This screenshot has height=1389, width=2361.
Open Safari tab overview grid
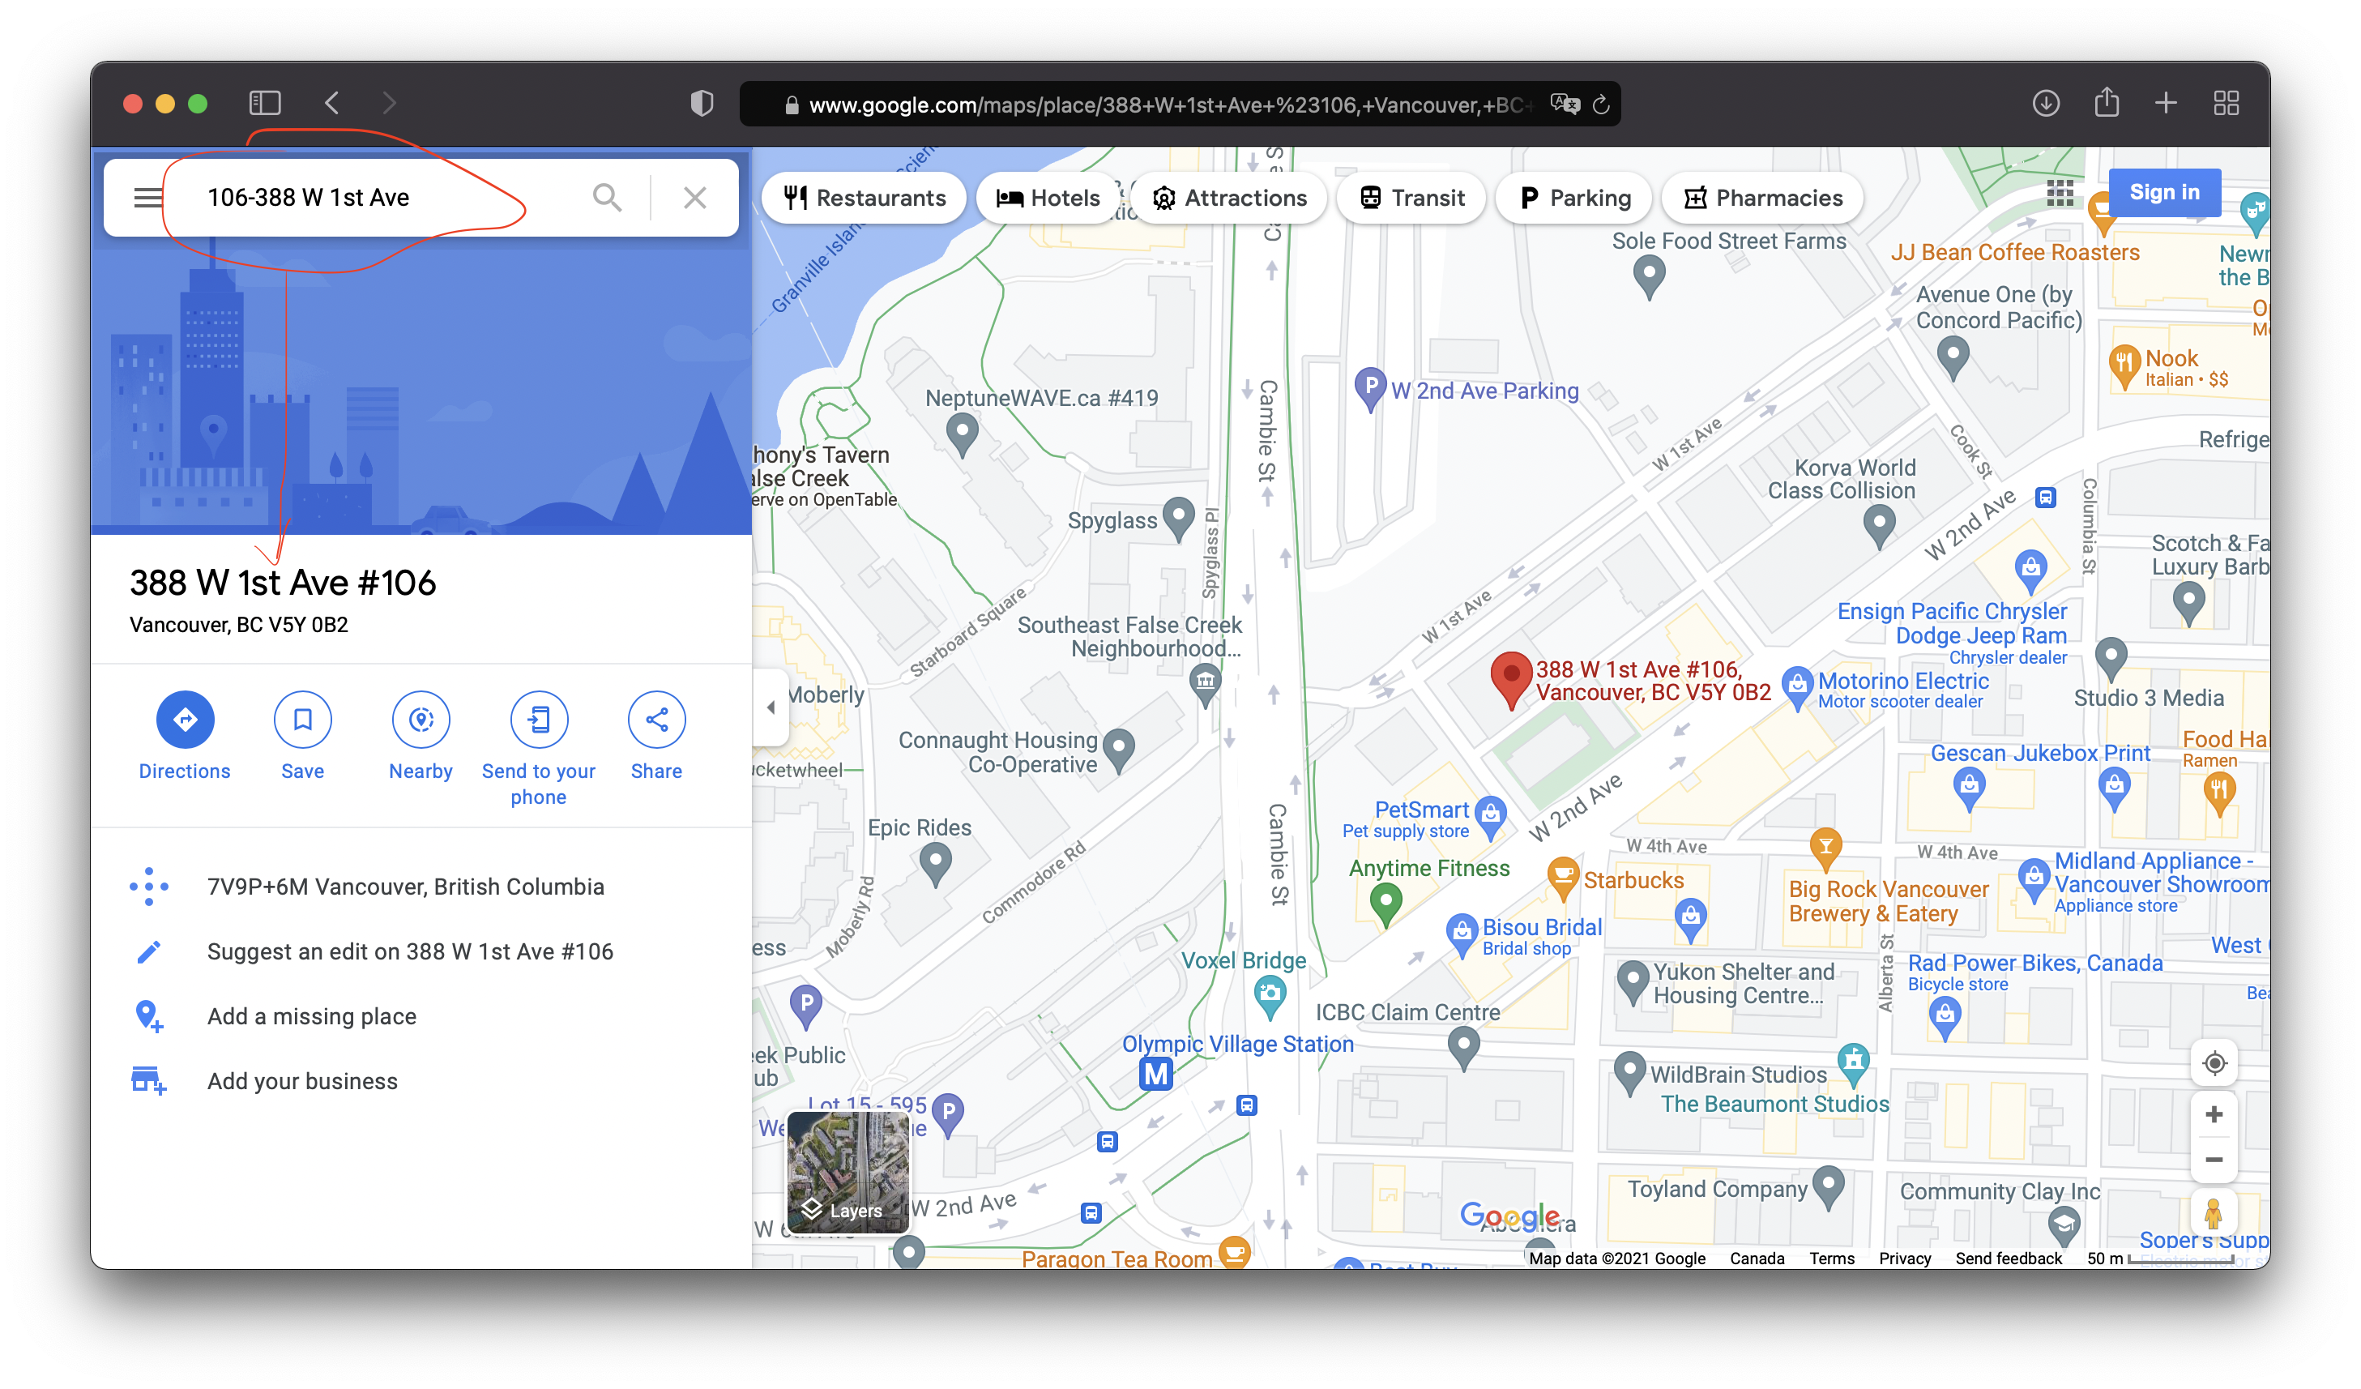pos(2226,102)
